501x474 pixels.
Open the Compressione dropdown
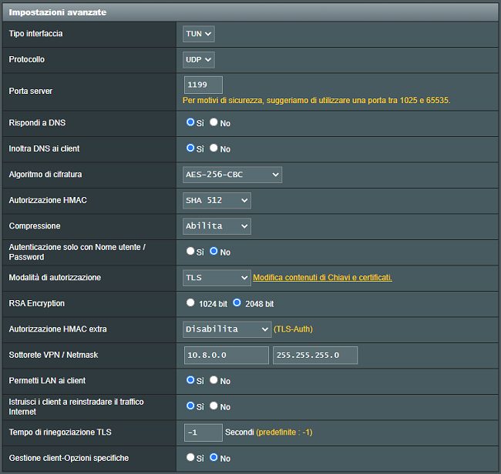(x=217, y=225)
